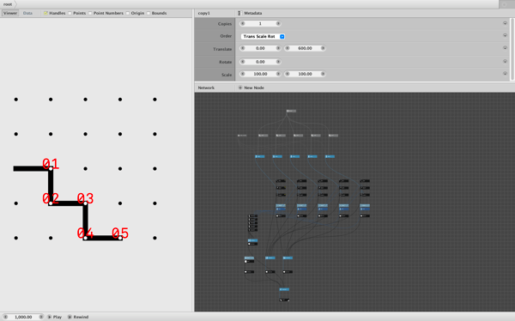Viewport: 515px width, 321px height.
Task: Increase the frame number with right arrow
Action: [41, 317]
